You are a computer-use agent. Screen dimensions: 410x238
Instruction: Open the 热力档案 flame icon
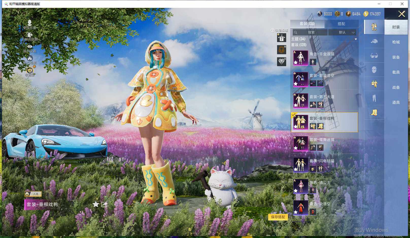[x=30, y=58]
